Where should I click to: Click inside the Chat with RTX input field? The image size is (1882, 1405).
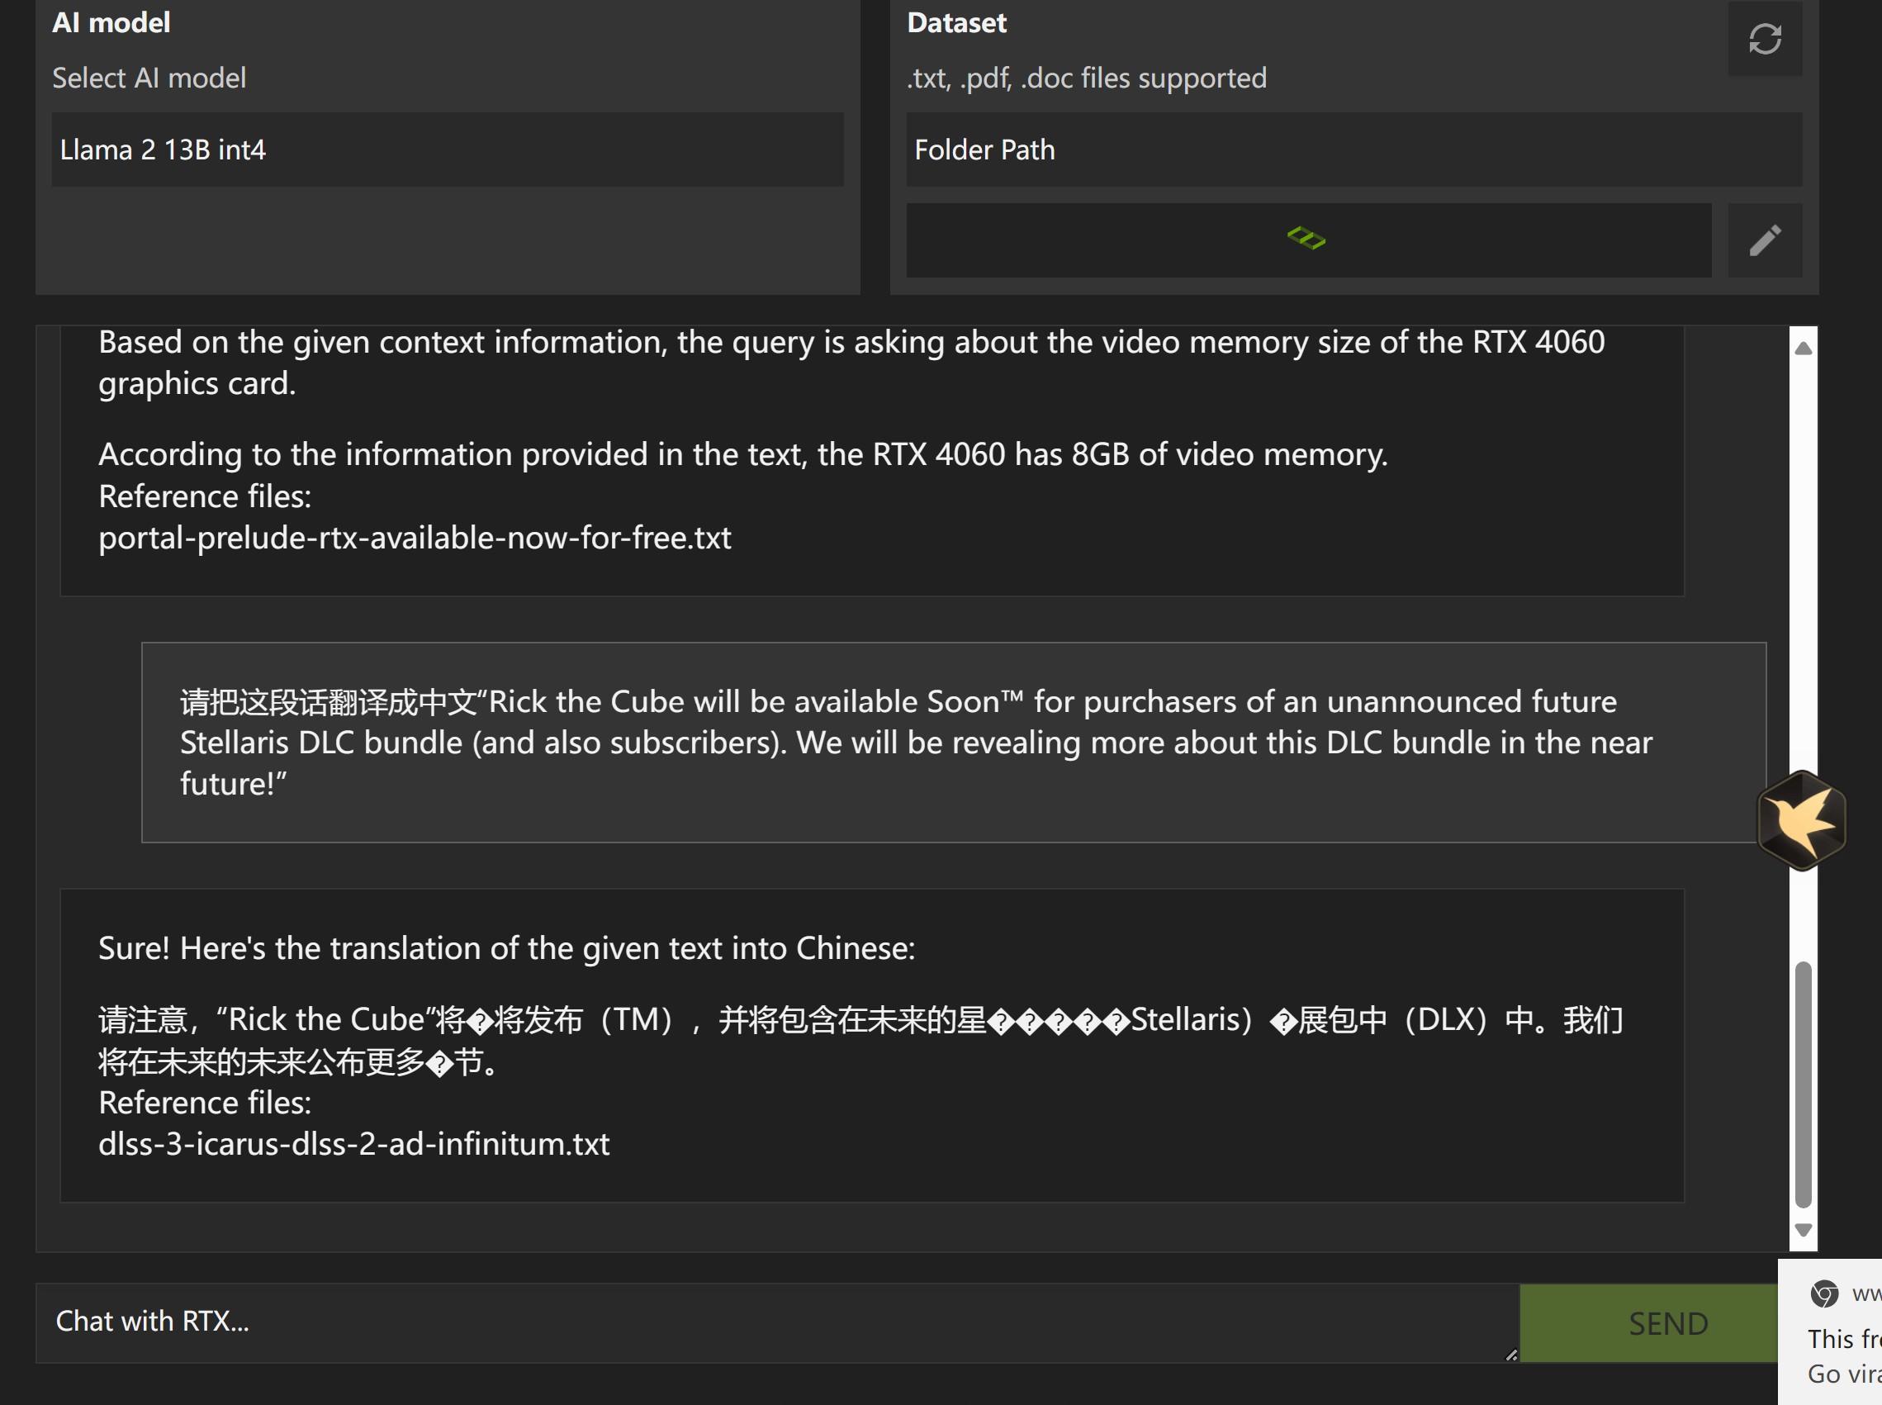pyautogui.click(x=765, y=1321)
